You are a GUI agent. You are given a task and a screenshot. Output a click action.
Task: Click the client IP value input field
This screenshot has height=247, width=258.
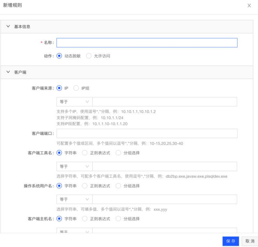[165, 102]
